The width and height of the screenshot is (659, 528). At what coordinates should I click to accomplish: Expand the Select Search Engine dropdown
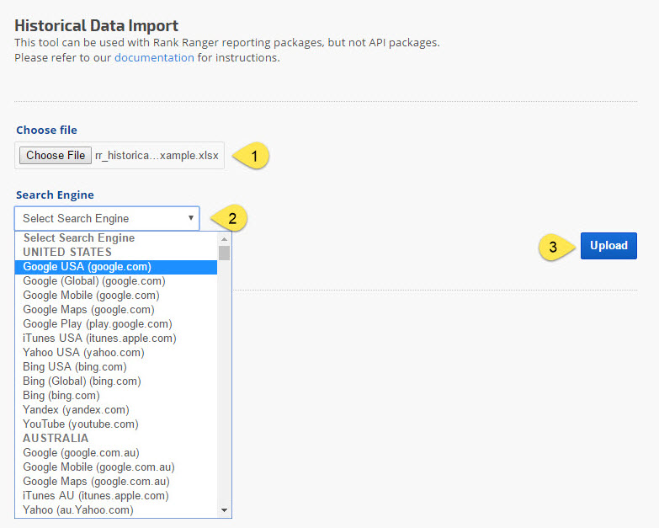(x=107, y=218)
